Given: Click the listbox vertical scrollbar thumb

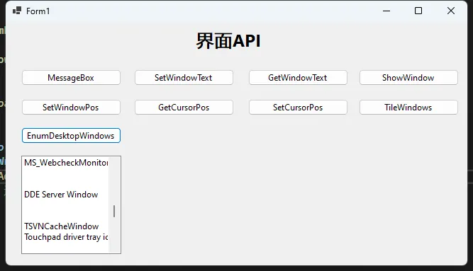Looking at the screenshot, I should coord(114,211).
